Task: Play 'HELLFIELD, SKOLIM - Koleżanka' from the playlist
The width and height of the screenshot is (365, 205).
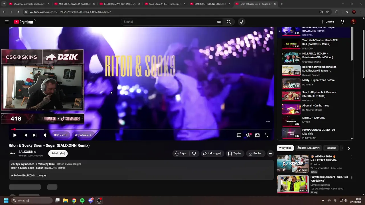Action: (314, 58)
